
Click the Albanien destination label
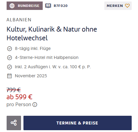pyautogui.click(x=19, y=20)
